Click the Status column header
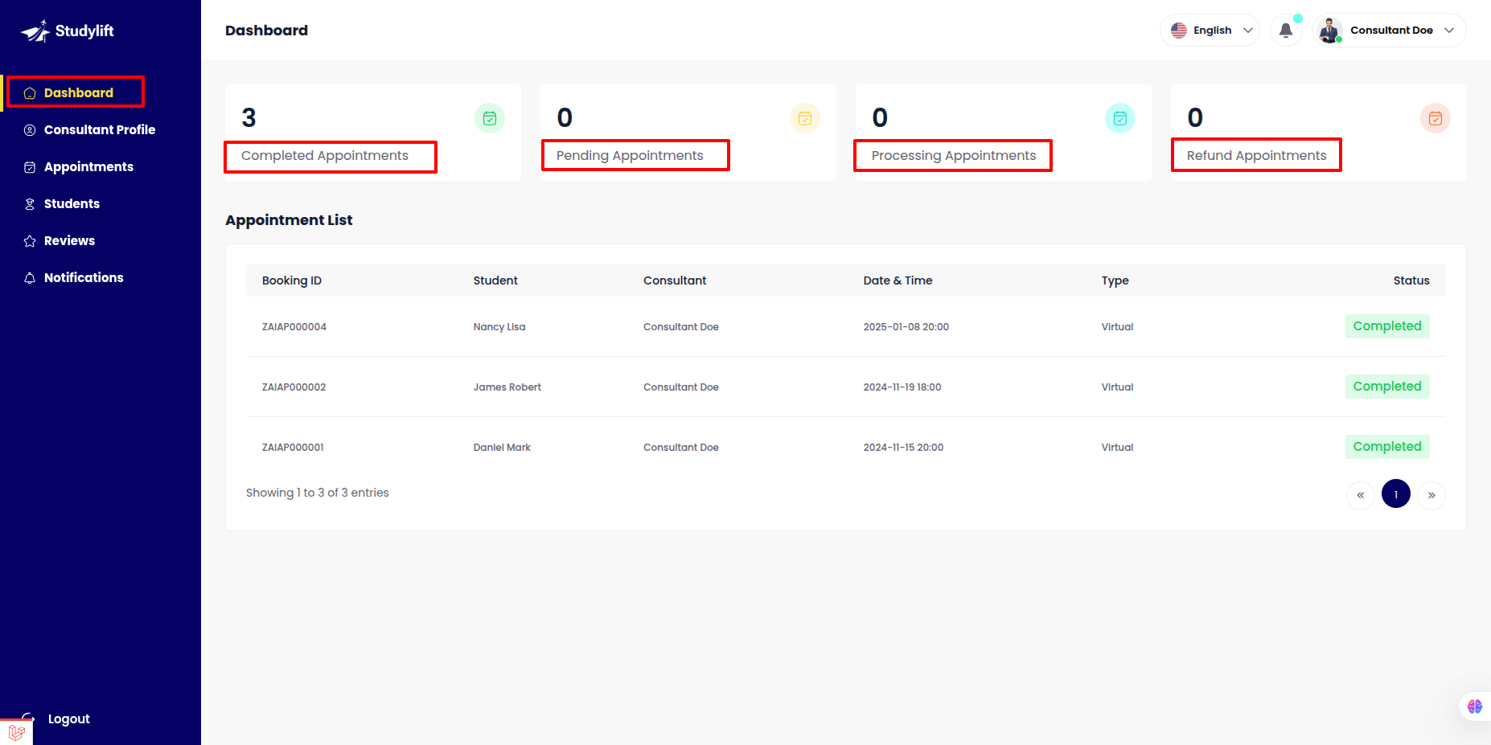The image size is (1491, 745). [x=1411, y=280]
